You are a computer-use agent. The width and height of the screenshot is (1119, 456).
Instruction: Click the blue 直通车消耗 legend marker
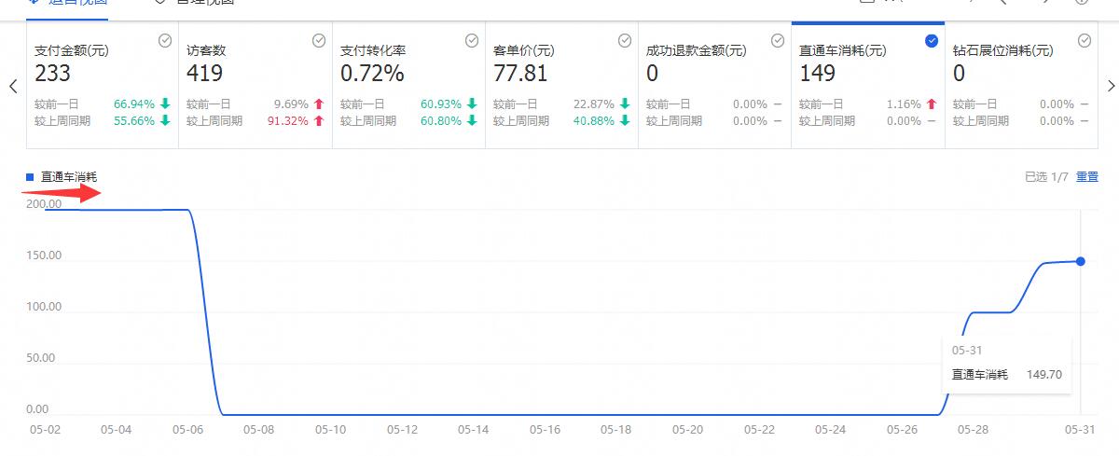[x=30, y=176]
